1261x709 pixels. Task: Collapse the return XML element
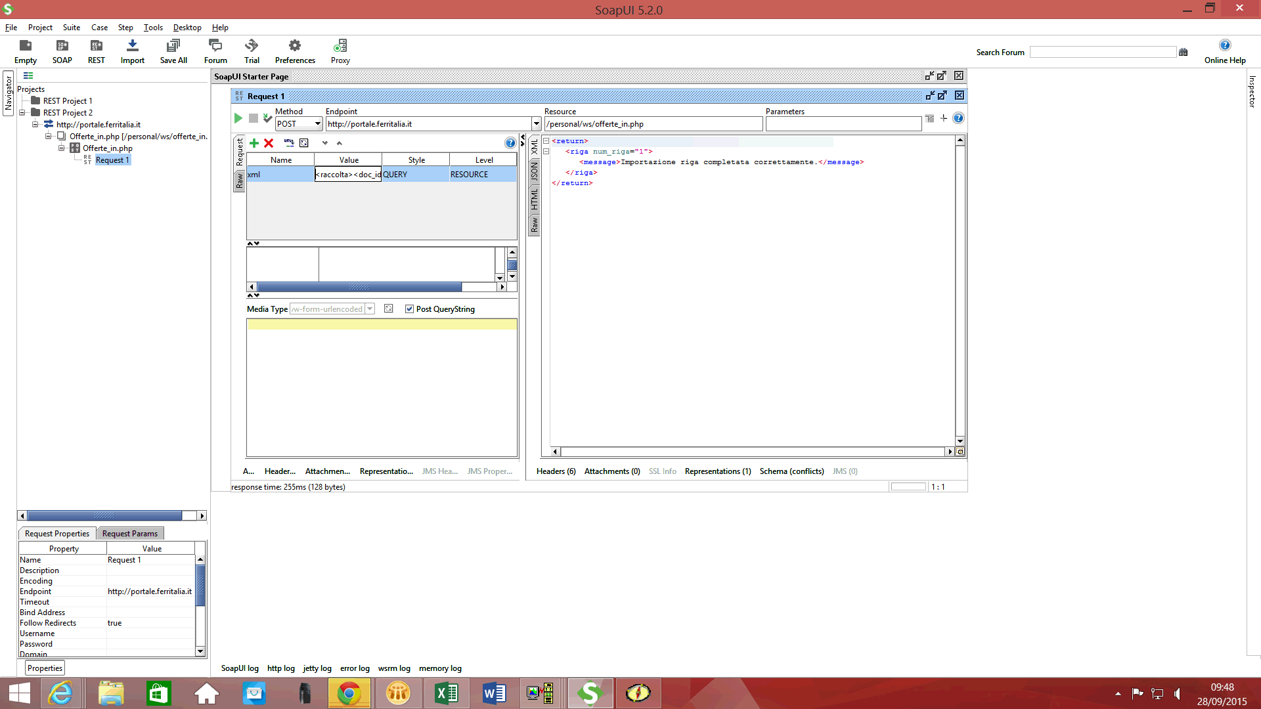(x=546, y=141)
